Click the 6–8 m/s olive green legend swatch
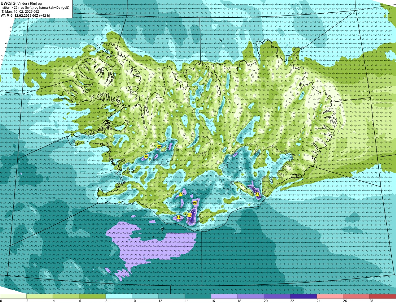The height and width of the screenshot is (303, 396). (x=93, y=296)
